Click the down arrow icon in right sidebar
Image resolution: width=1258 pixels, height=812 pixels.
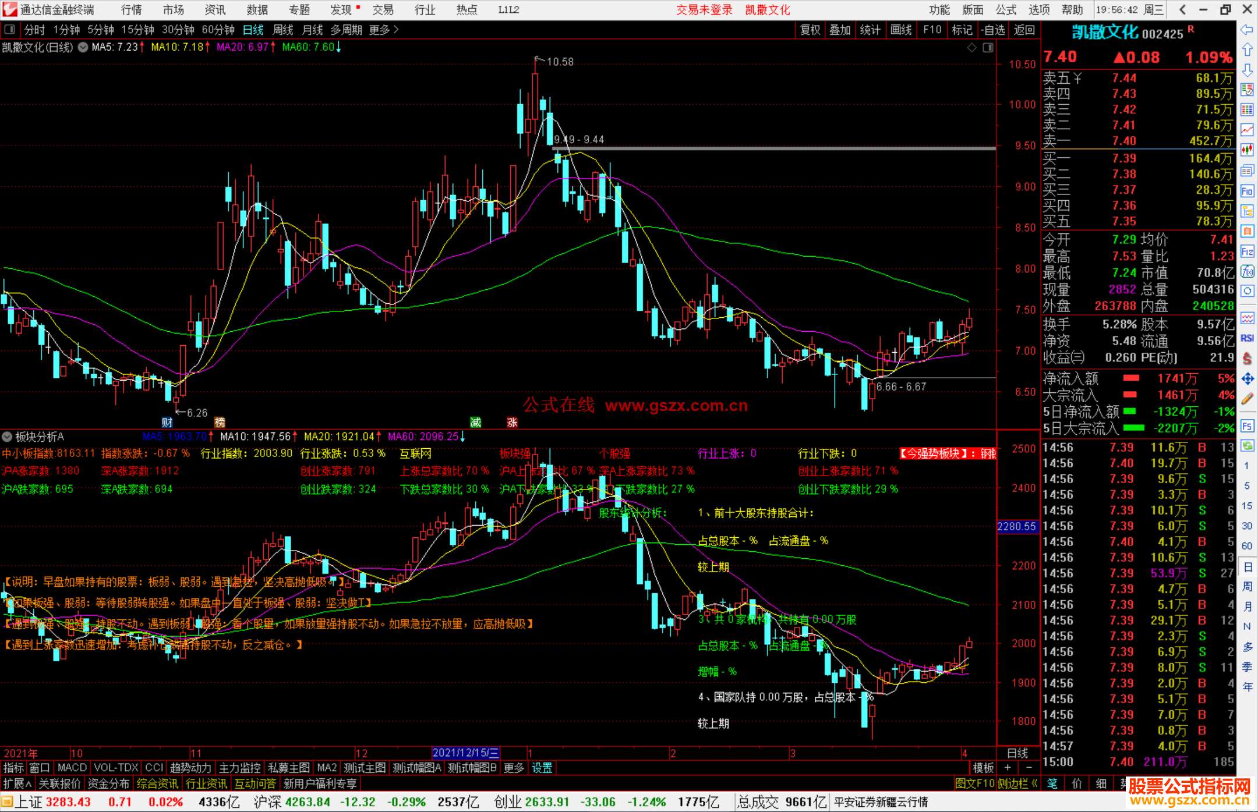1247,70
